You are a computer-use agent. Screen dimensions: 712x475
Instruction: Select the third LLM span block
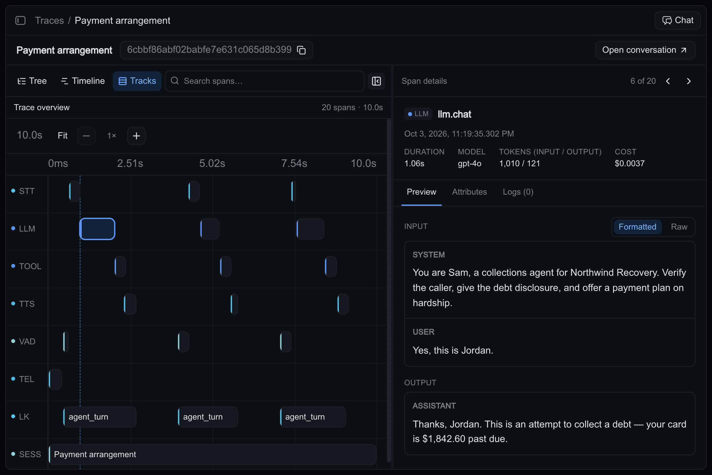310,229
